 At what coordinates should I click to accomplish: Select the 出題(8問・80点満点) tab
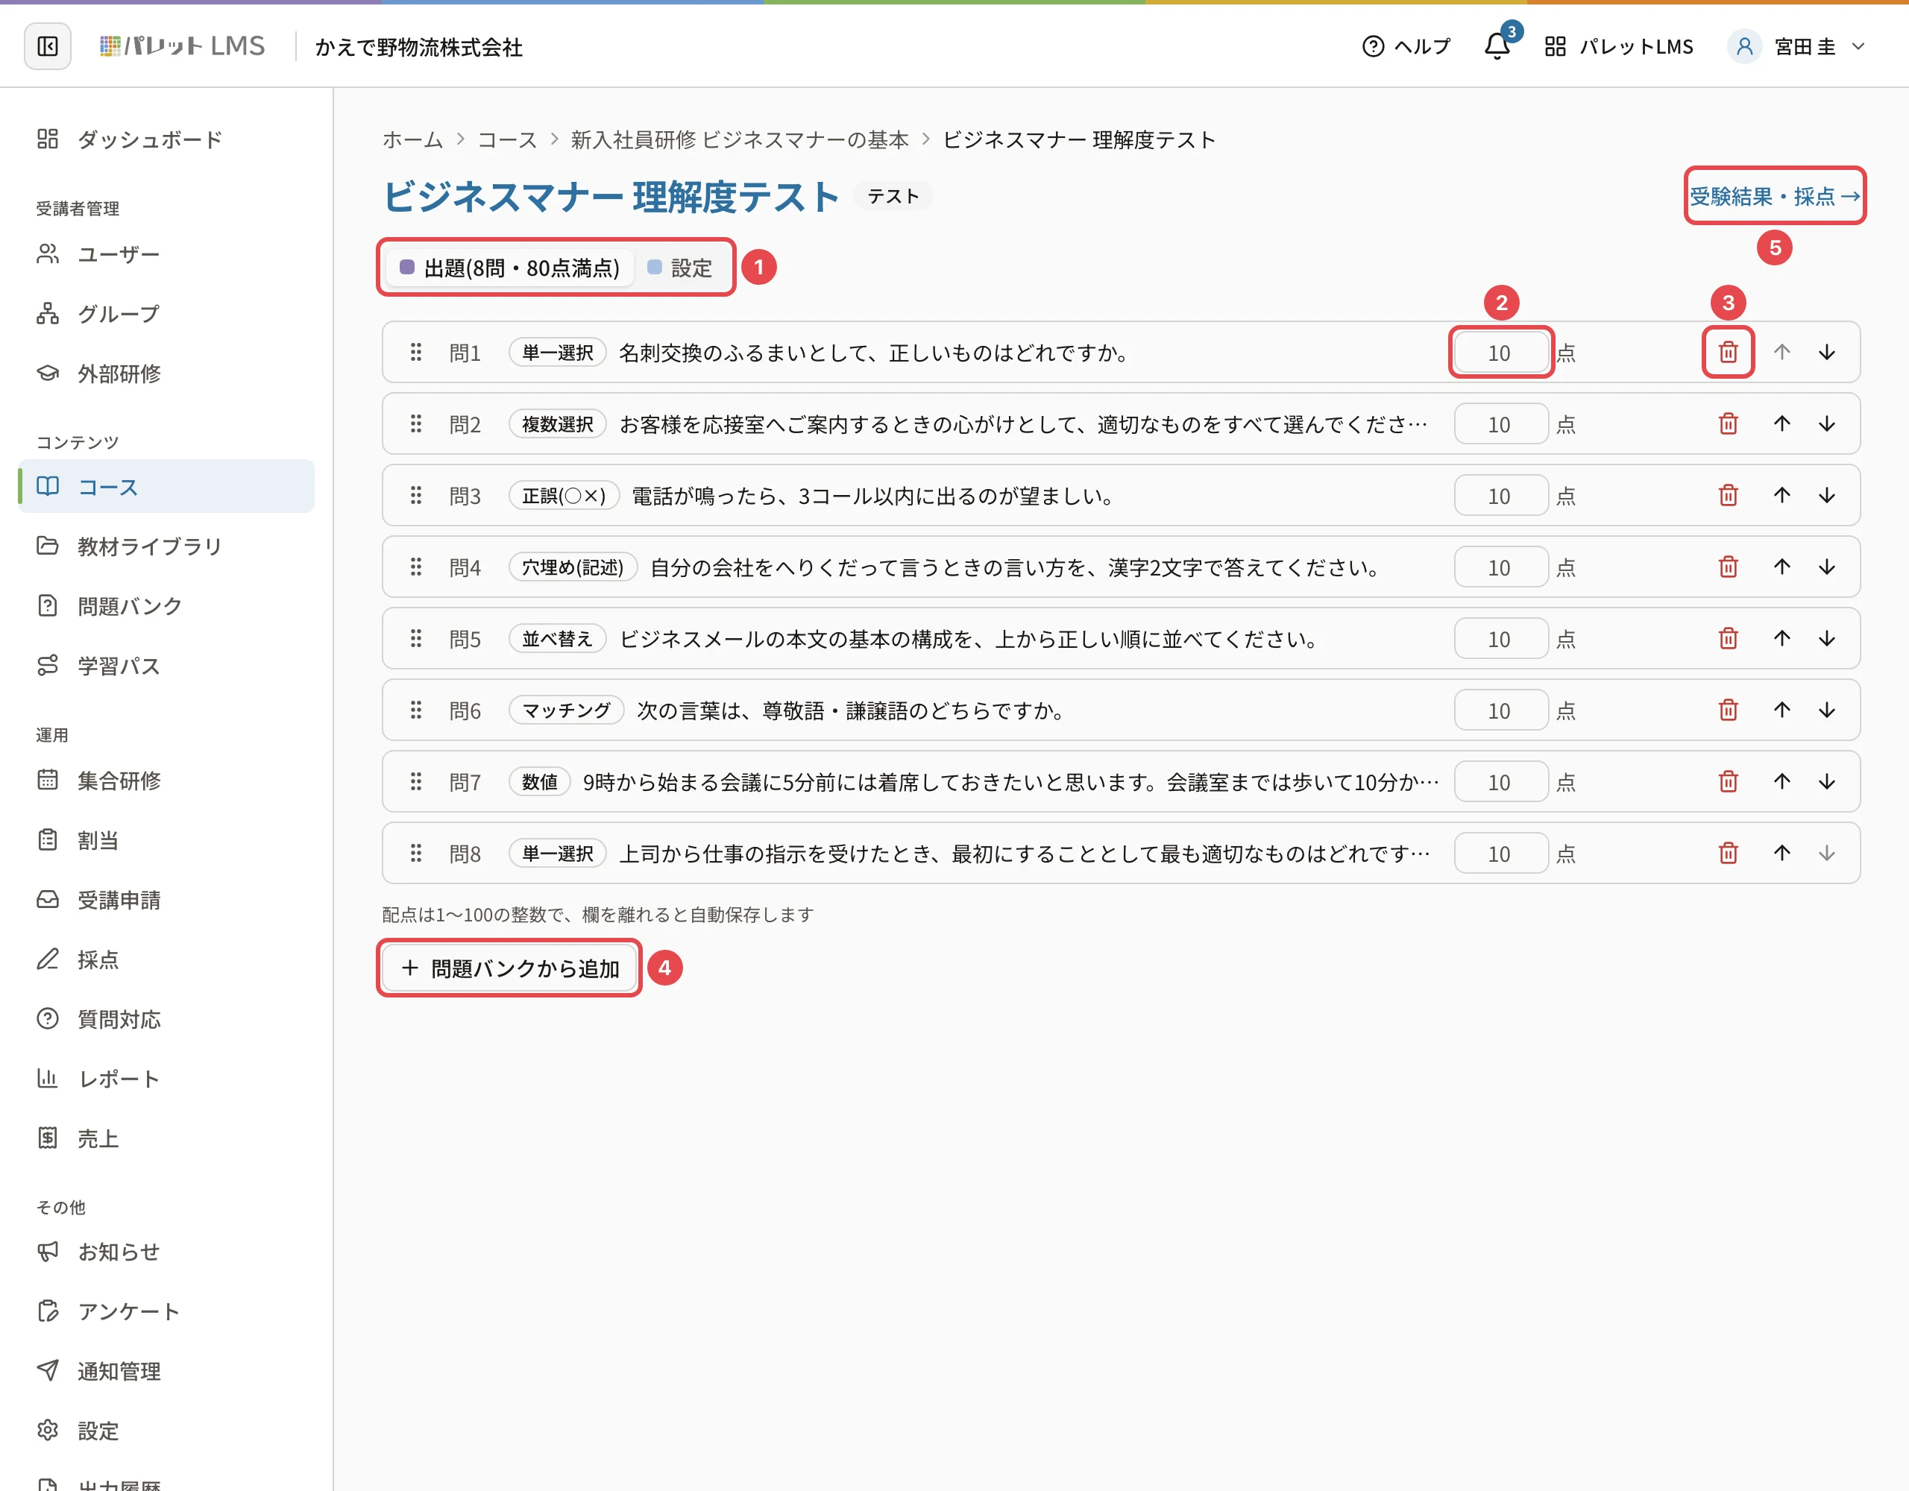pyautogui.click(x=509, y=268)
